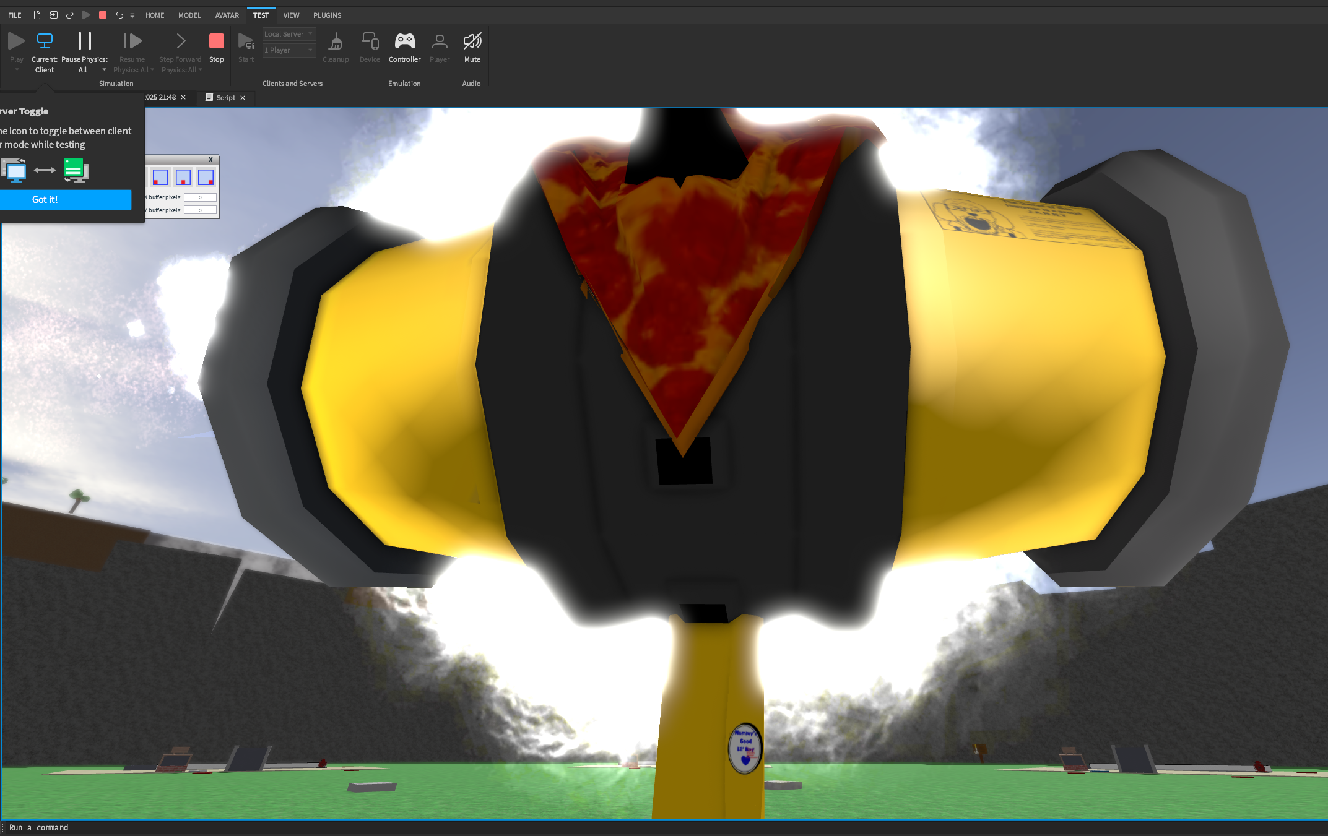The width and height of the screenshot is (1328, 836).
Task: Expand the Pause Physics: All dropdown
Action: tap(104, 70)
